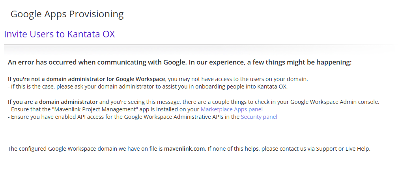Click the Google Apps Provisioning page title
The height and width of the screenshot is (179, 398).
[67, 14]
